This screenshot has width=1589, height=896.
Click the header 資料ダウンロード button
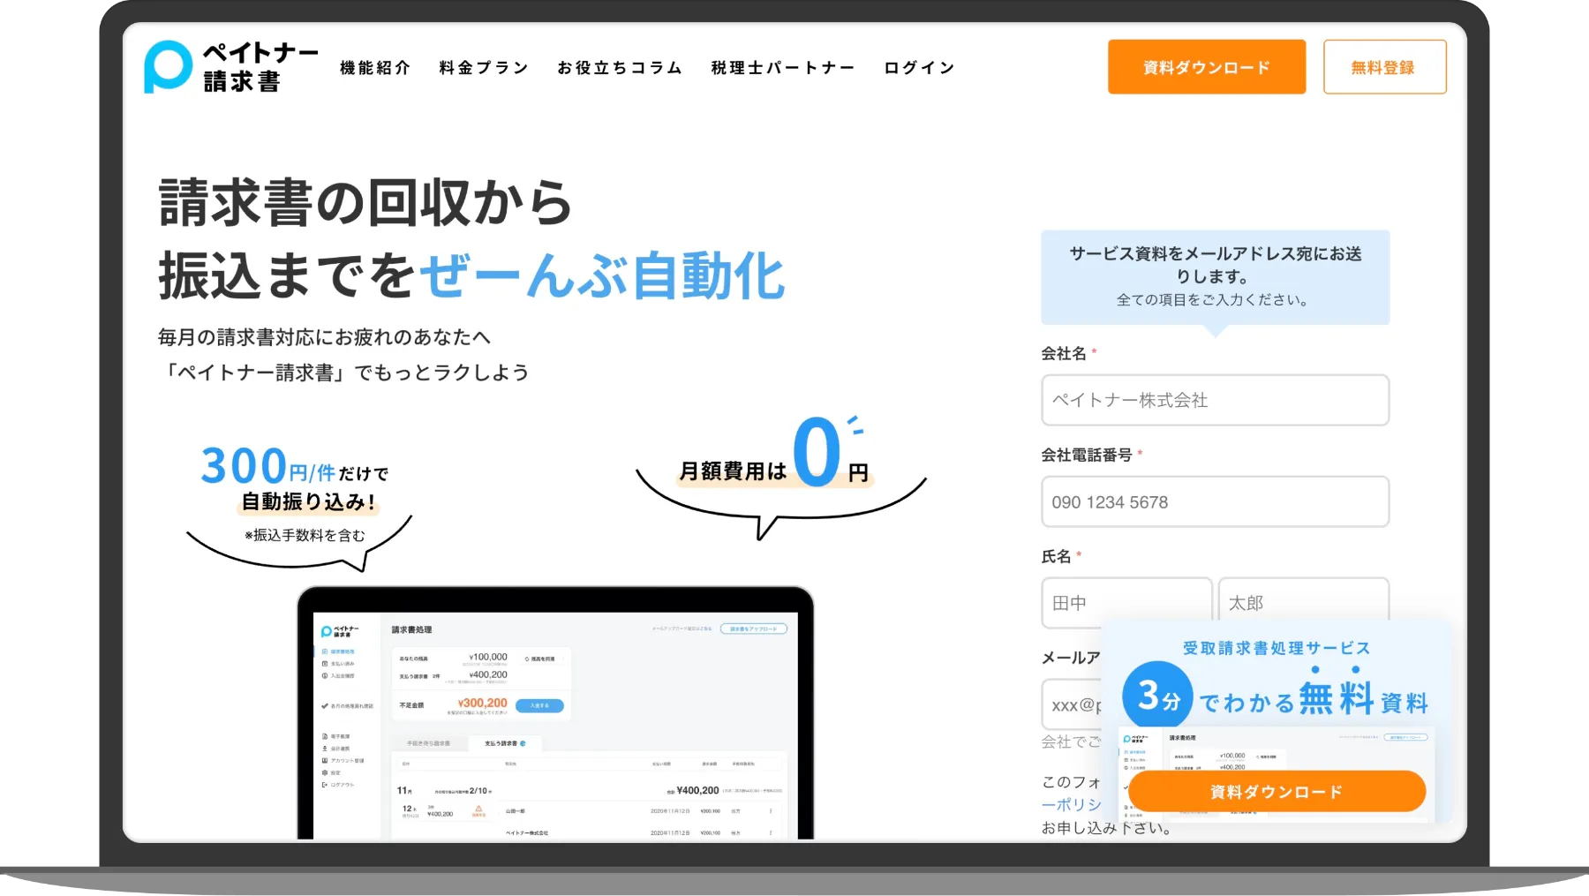tap(1207, 67)
